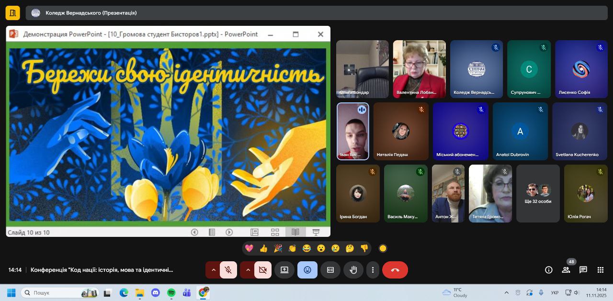Open the activities grid icon
Screen dimensions: 613x301
pyautogui.click(x=600, y=270)
